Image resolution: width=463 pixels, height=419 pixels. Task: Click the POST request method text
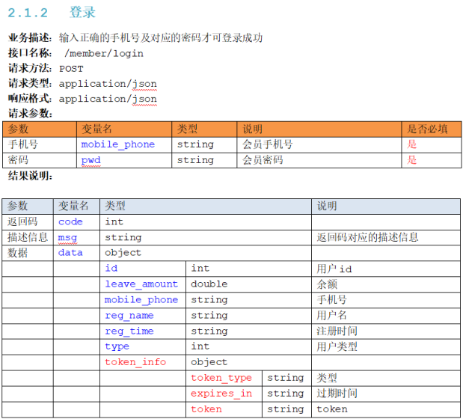coord(71,69)
